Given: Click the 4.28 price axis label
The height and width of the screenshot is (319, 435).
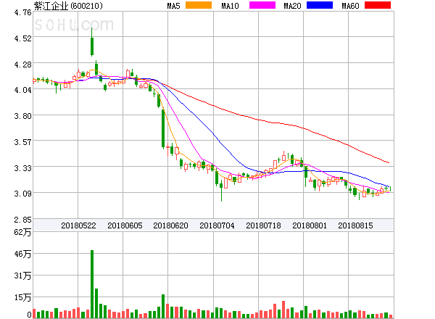Looking at the screenshot, I should click(x=22, y=65).
